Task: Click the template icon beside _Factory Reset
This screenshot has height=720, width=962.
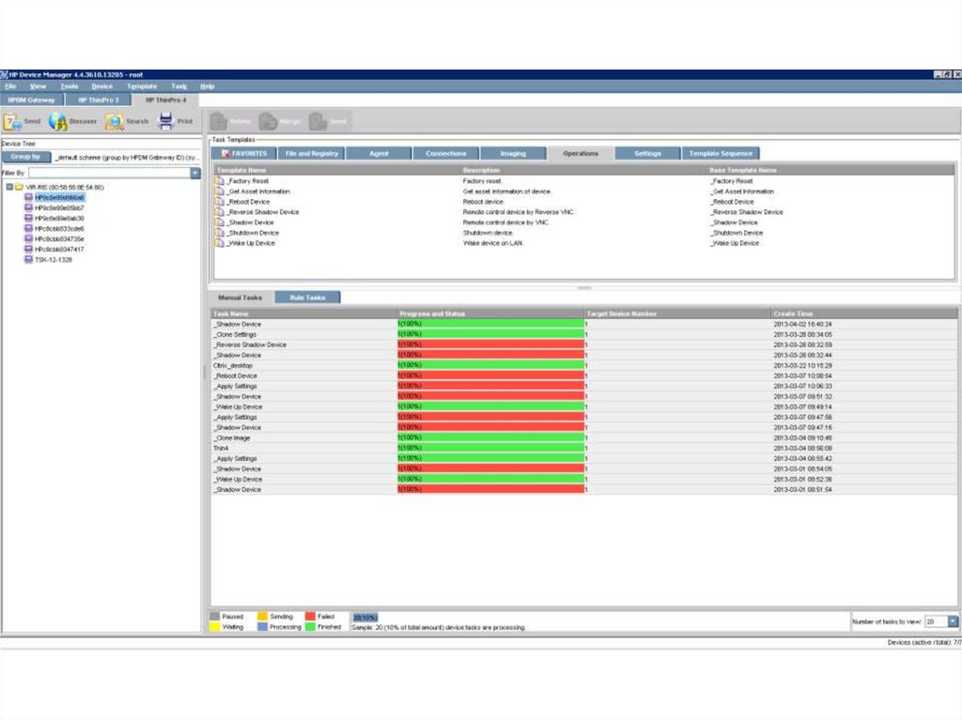Action: 220,181
